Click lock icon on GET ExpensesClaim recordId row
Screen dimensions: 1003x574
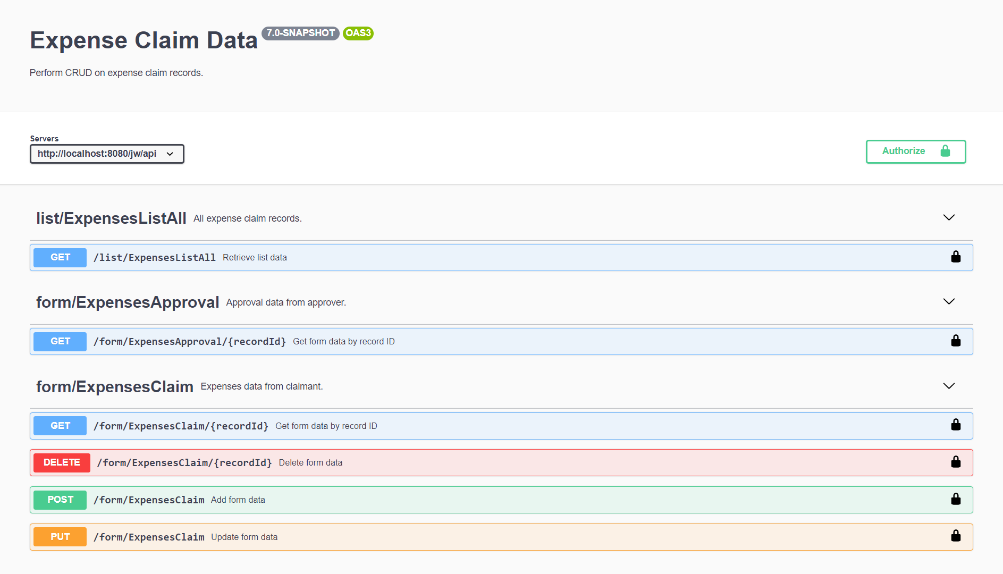955,425
